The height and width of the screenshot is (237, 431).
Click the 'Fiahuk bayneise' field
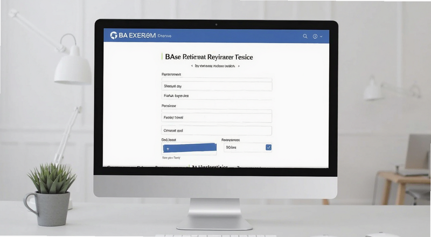[217, 96]
